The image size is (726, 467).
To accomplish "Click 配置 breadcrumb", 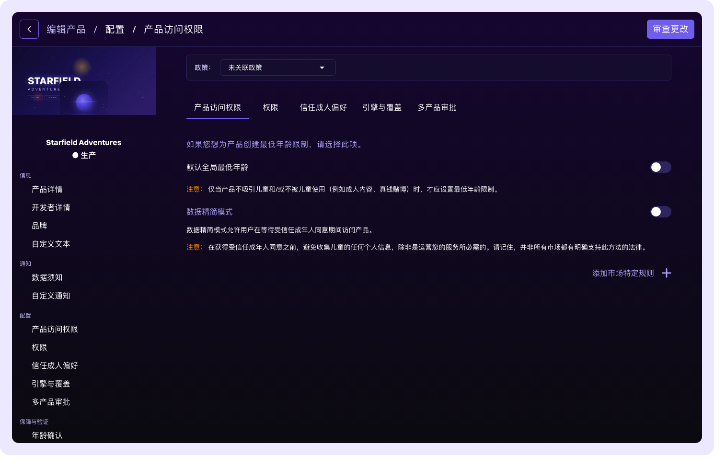I will [115, 29].
